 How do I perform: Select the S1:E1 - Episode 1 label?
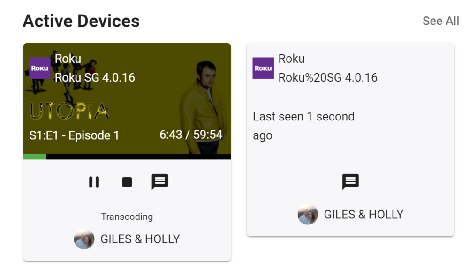tap(74, 135)
